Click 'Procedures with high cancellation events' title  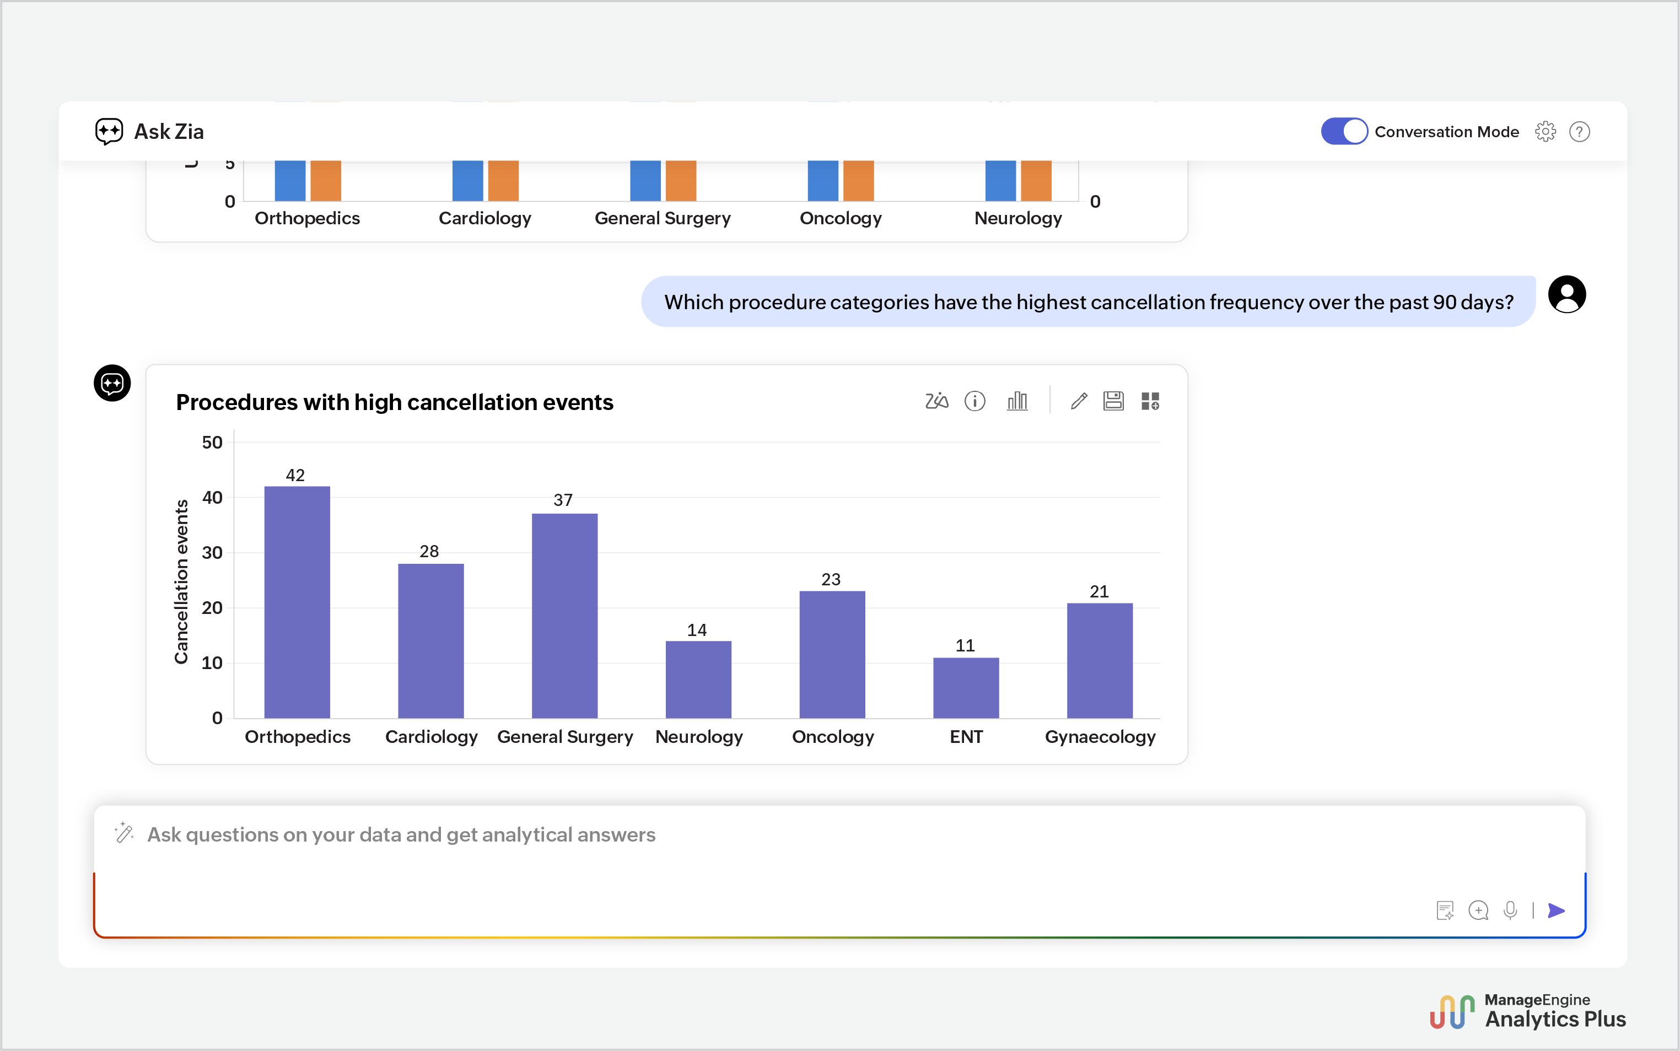pos(395,402)
